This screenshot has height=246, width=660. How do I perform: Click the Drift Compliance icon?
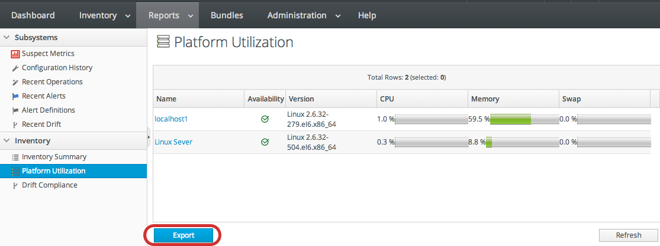click(x=15, y=185)
